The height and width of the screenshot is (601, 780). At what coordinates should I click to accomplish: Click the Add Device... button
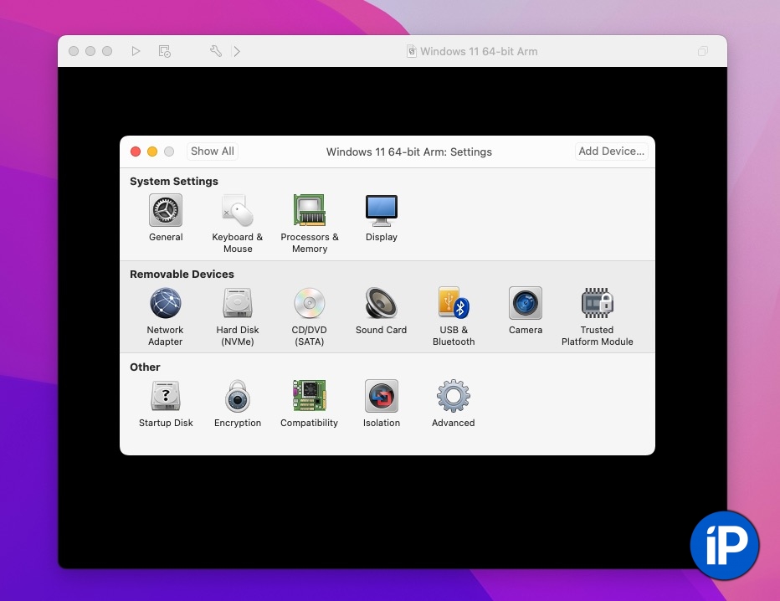pyautogui.click(x=612, y=152)
